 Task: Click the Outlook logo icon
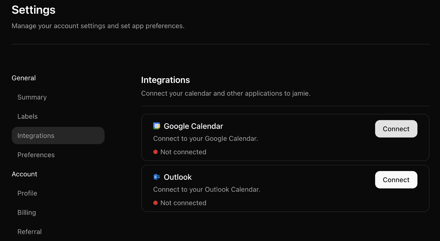tap(156, 177)
